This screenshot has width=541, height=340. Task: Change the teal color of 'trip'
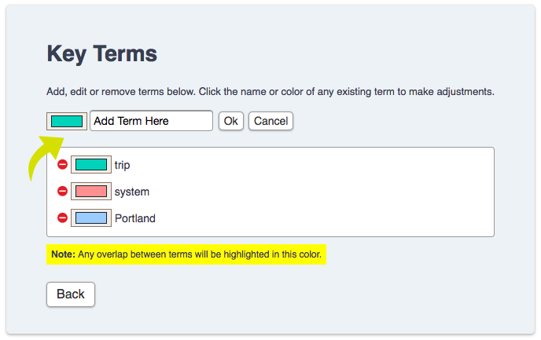click(x=91, y=165)
